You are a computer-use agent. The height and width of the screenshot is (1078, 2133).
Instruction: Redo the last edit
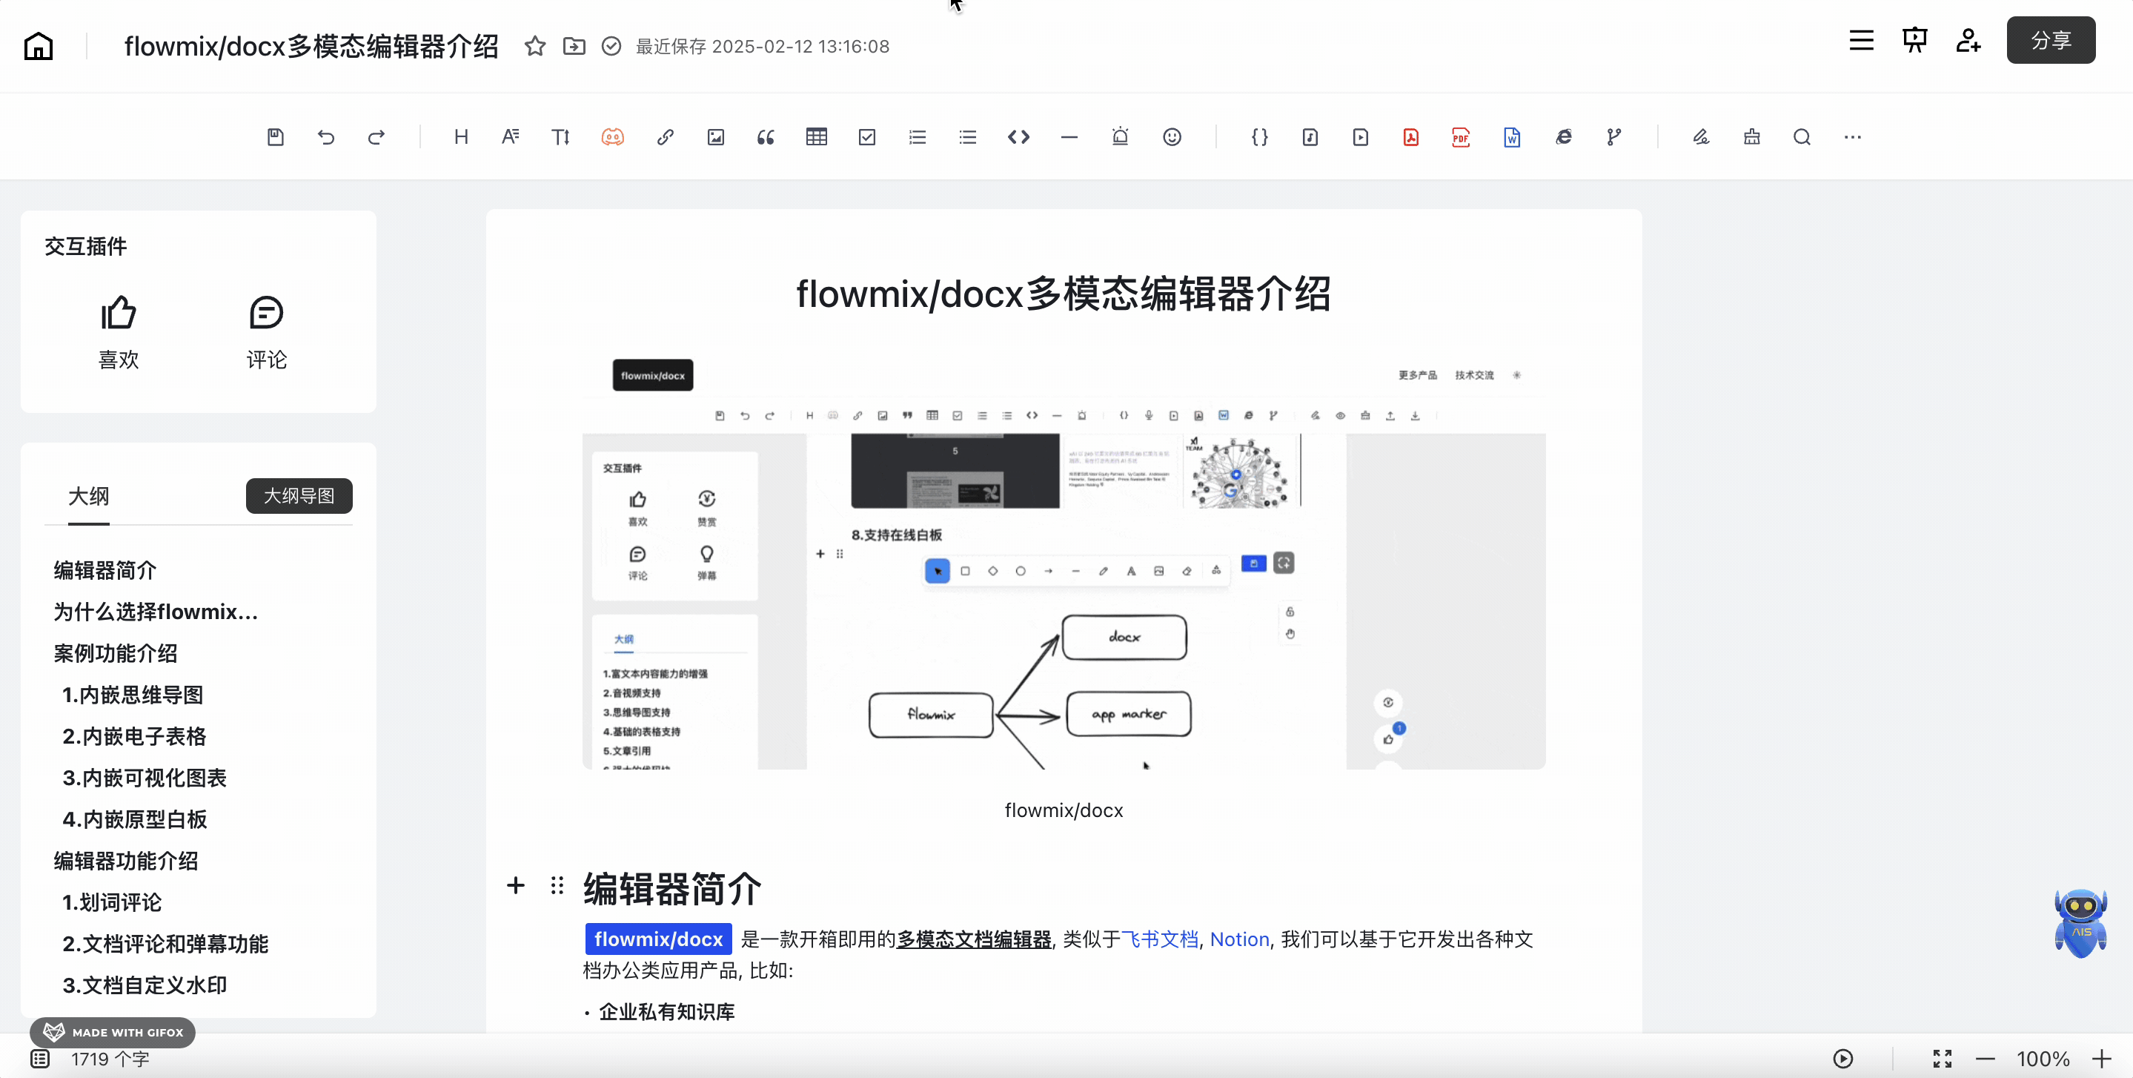pyautogui.click(x=376, y=136)
